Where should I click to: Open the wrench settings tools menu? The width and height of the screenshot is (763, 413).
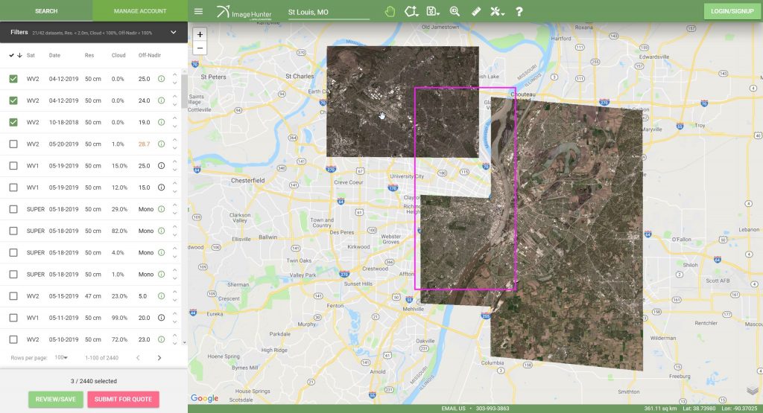pyautogui.click(x=498, y=11)
